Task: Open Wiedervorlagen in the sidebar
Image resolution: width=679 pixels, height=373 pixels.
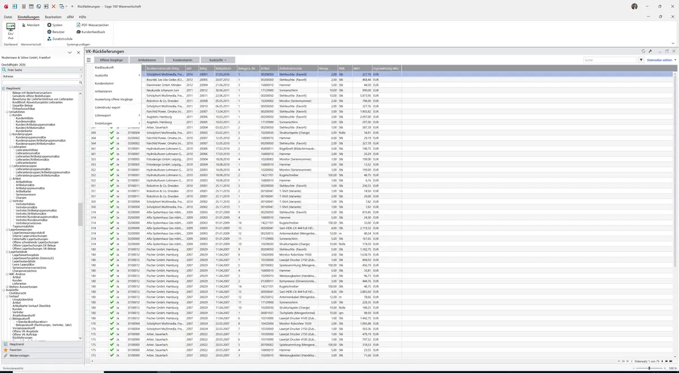Action: pyautogui.click(x=42, y=355)
